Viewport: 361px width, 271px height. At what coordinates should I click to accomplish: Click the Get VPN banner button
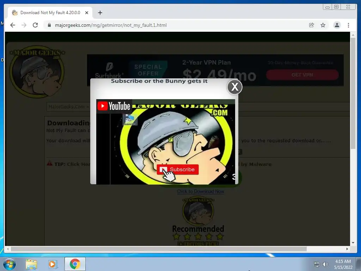pyautogui.click(x=302, y=75)
